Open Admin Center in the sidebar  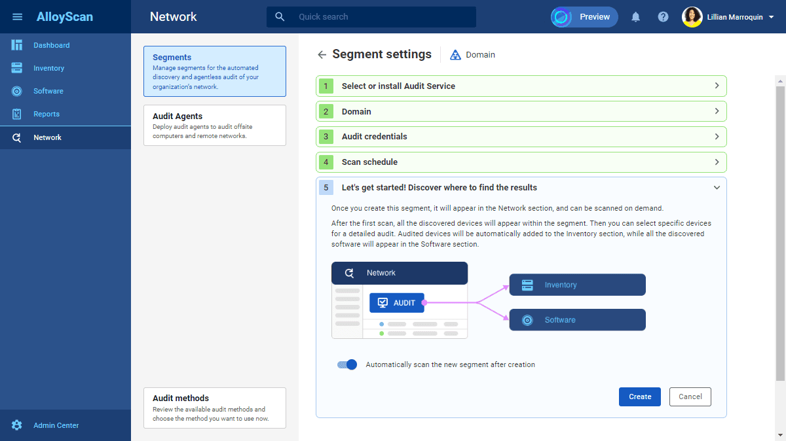65,425
